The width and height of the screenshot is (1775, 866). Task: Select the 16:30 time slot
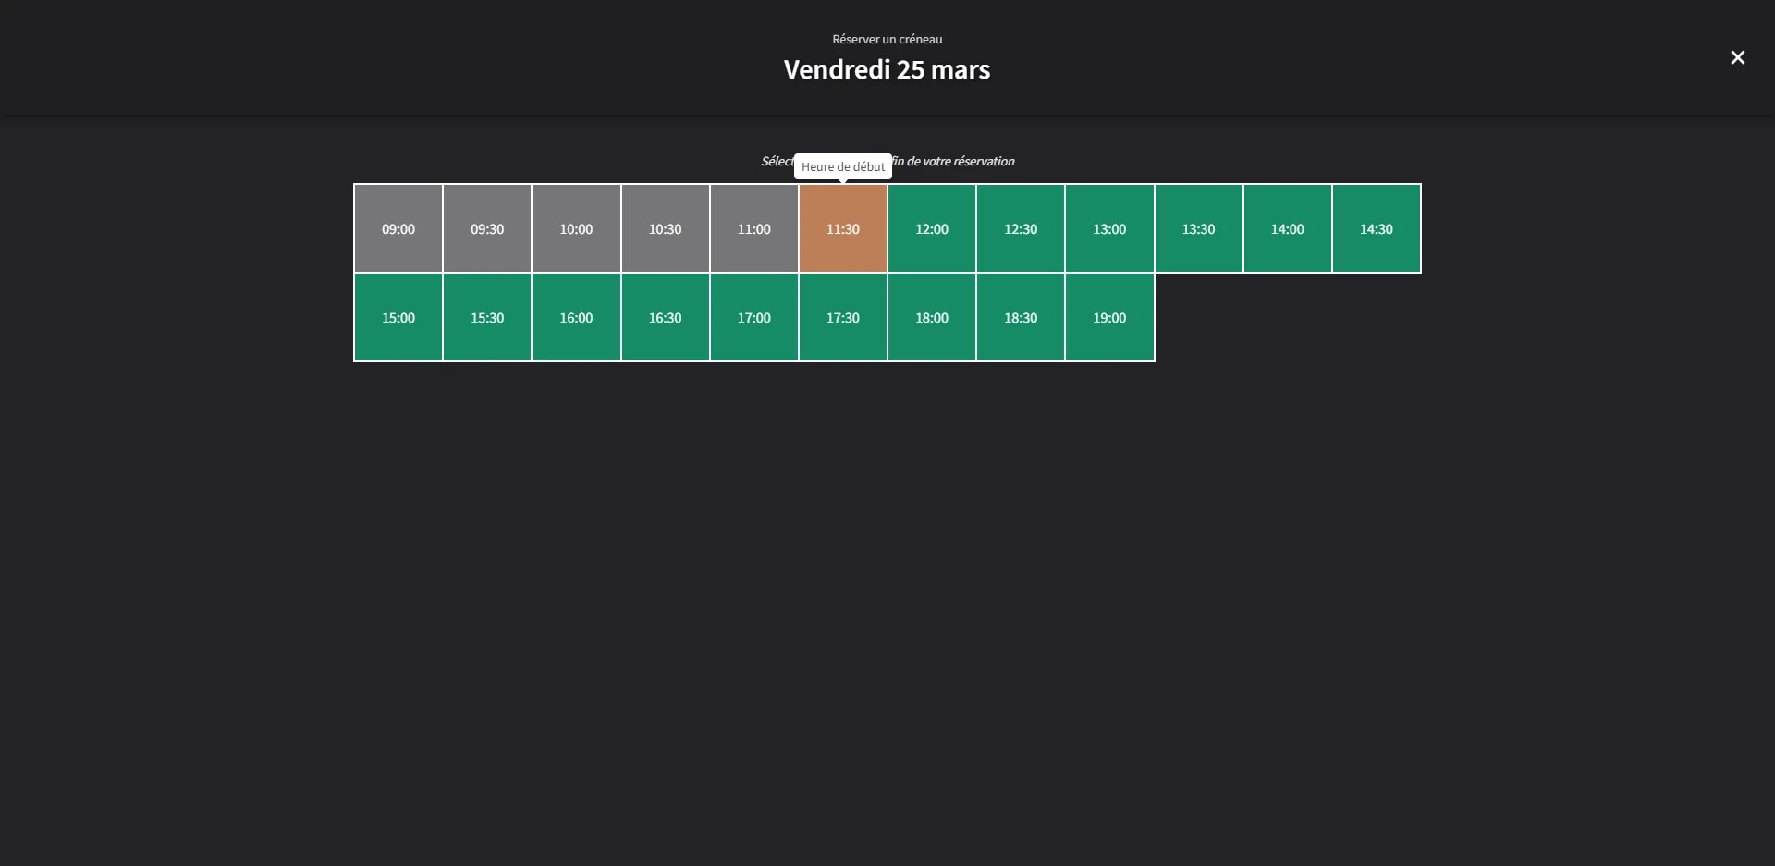pyautogui.click(x=665, y=317)
